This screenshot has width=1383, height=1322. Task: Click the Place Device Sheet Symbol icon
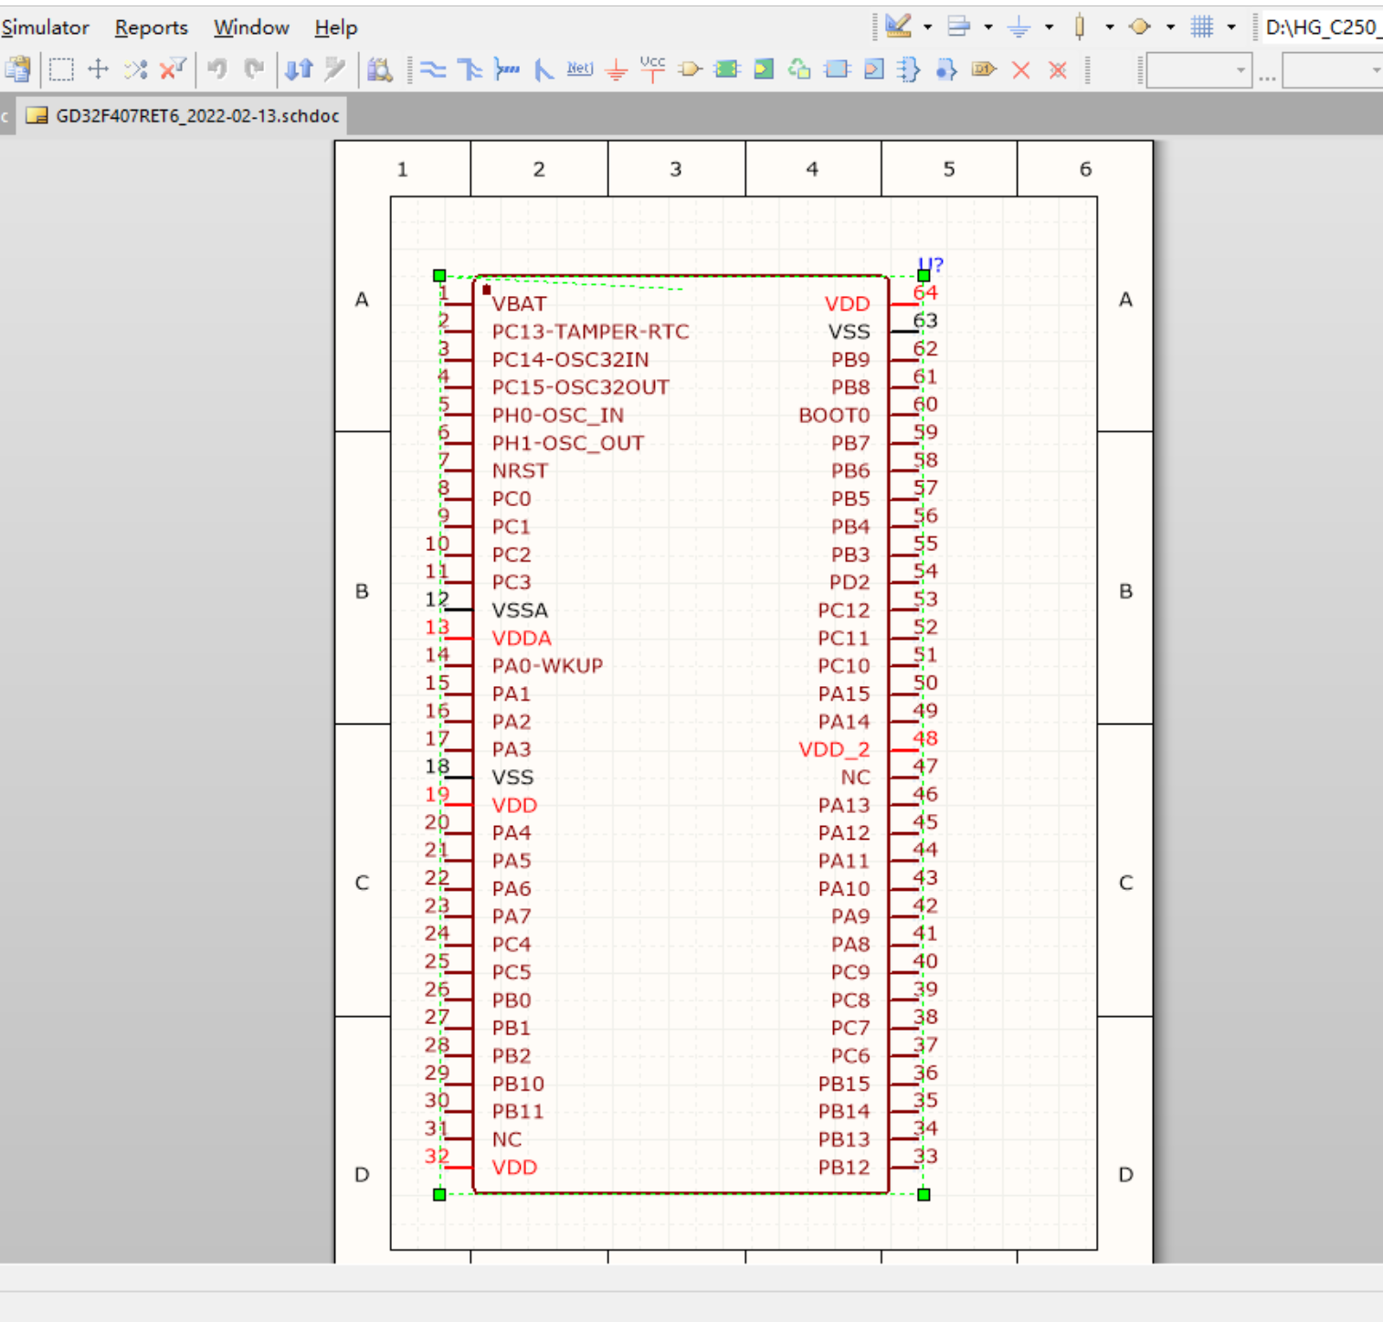799,69
